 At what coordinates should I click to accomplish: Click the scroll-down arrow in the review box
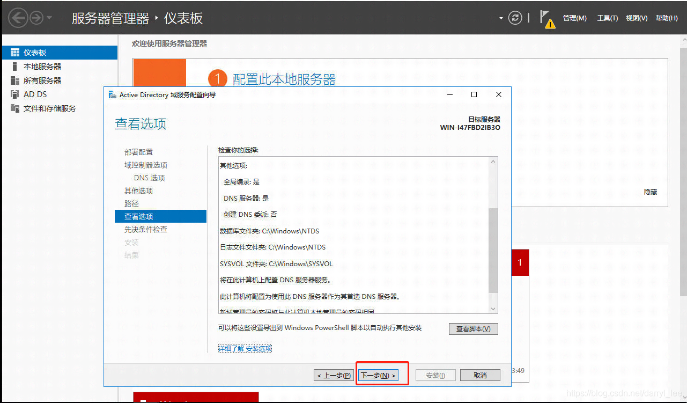pos(493,309)
